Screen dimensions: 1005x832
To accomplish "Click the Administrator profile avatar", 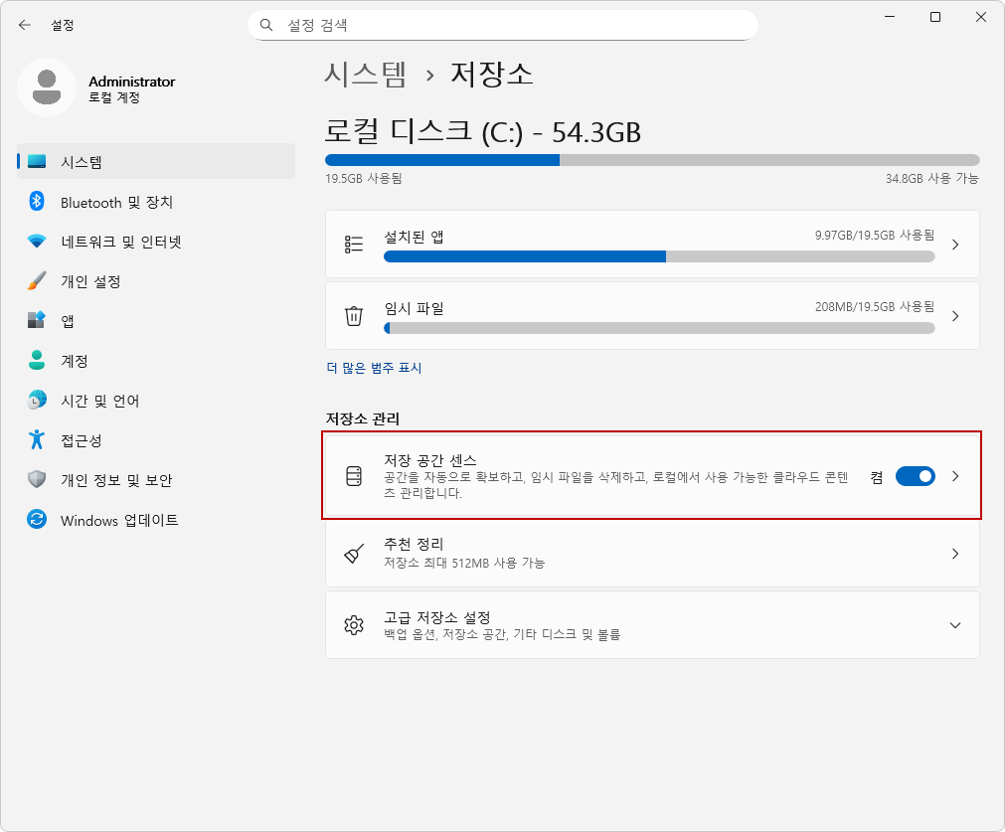I will (47, 87).
